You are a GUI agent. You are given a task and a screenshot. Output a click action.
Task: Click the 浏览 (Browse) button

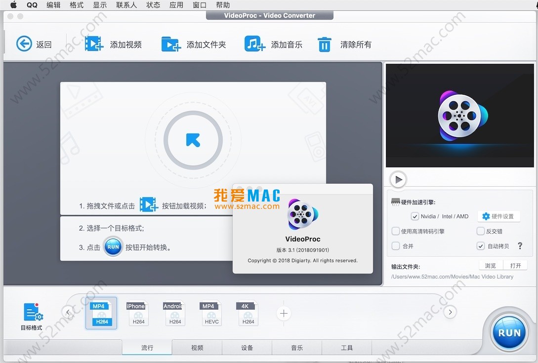coord(491,266)
